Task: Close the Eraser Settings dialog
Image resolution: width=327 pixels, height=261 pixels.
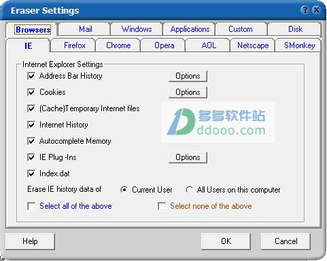Action: point(316,10)
